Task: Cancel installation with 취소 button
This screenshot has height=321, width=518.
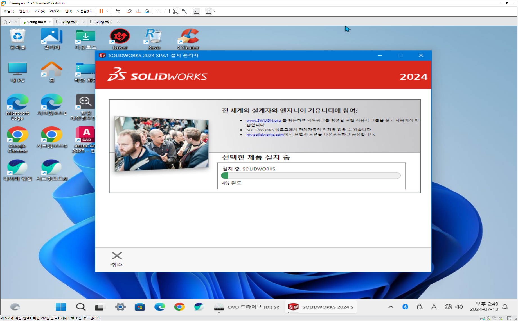Action: (x=117, y=259)
